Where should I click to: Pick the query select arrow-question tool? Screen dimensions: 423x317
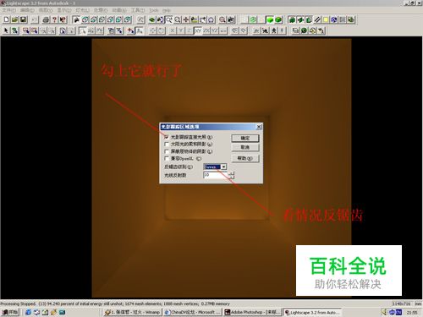(14, 30)
